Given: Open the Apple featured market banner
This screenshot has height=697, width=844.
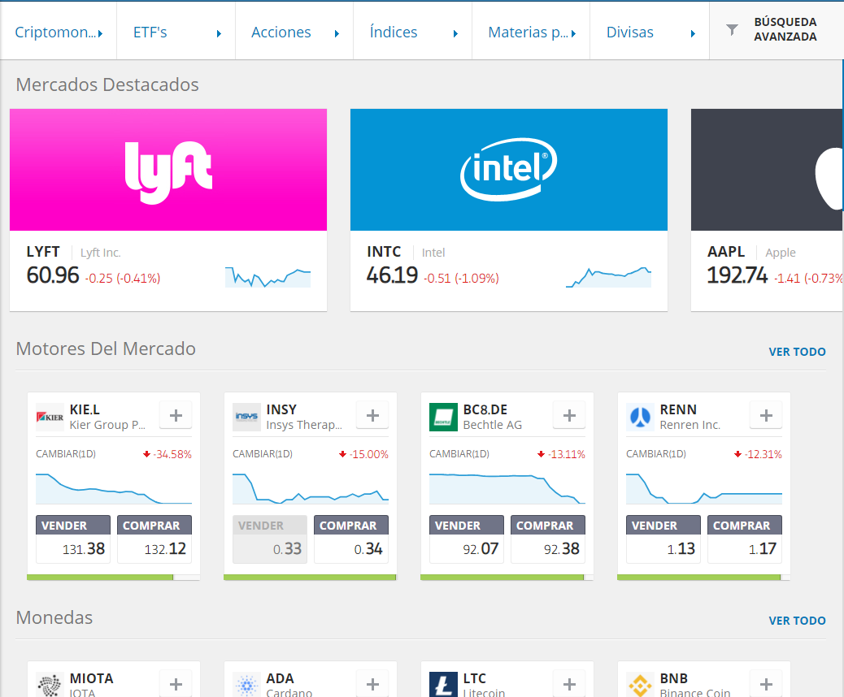Looking at the screenshot, I should (x=767, y=170).
